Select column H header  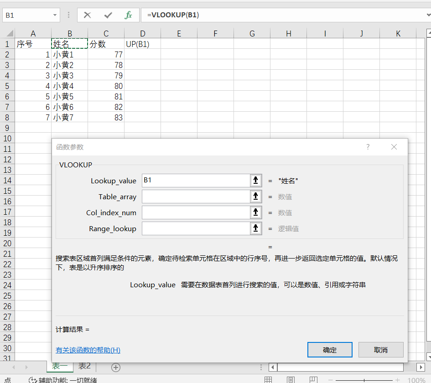[288, 34]
